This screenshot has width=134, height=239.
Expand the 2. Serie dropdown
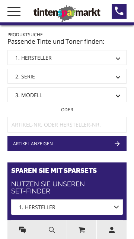(67, 76)
